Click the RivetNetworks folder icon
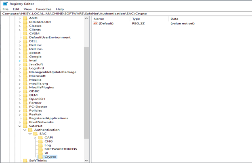The image size is (252, 163). pos(25,122)
